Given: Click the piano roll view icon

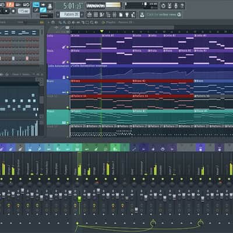Looking at the screenshot, I should click(x=102, y=15).
